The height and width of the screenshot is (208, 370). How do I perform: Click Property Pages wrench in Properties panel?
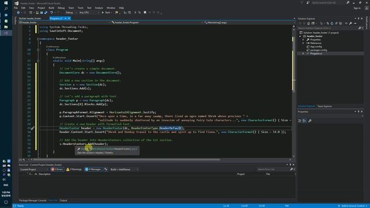pos(310,121)
